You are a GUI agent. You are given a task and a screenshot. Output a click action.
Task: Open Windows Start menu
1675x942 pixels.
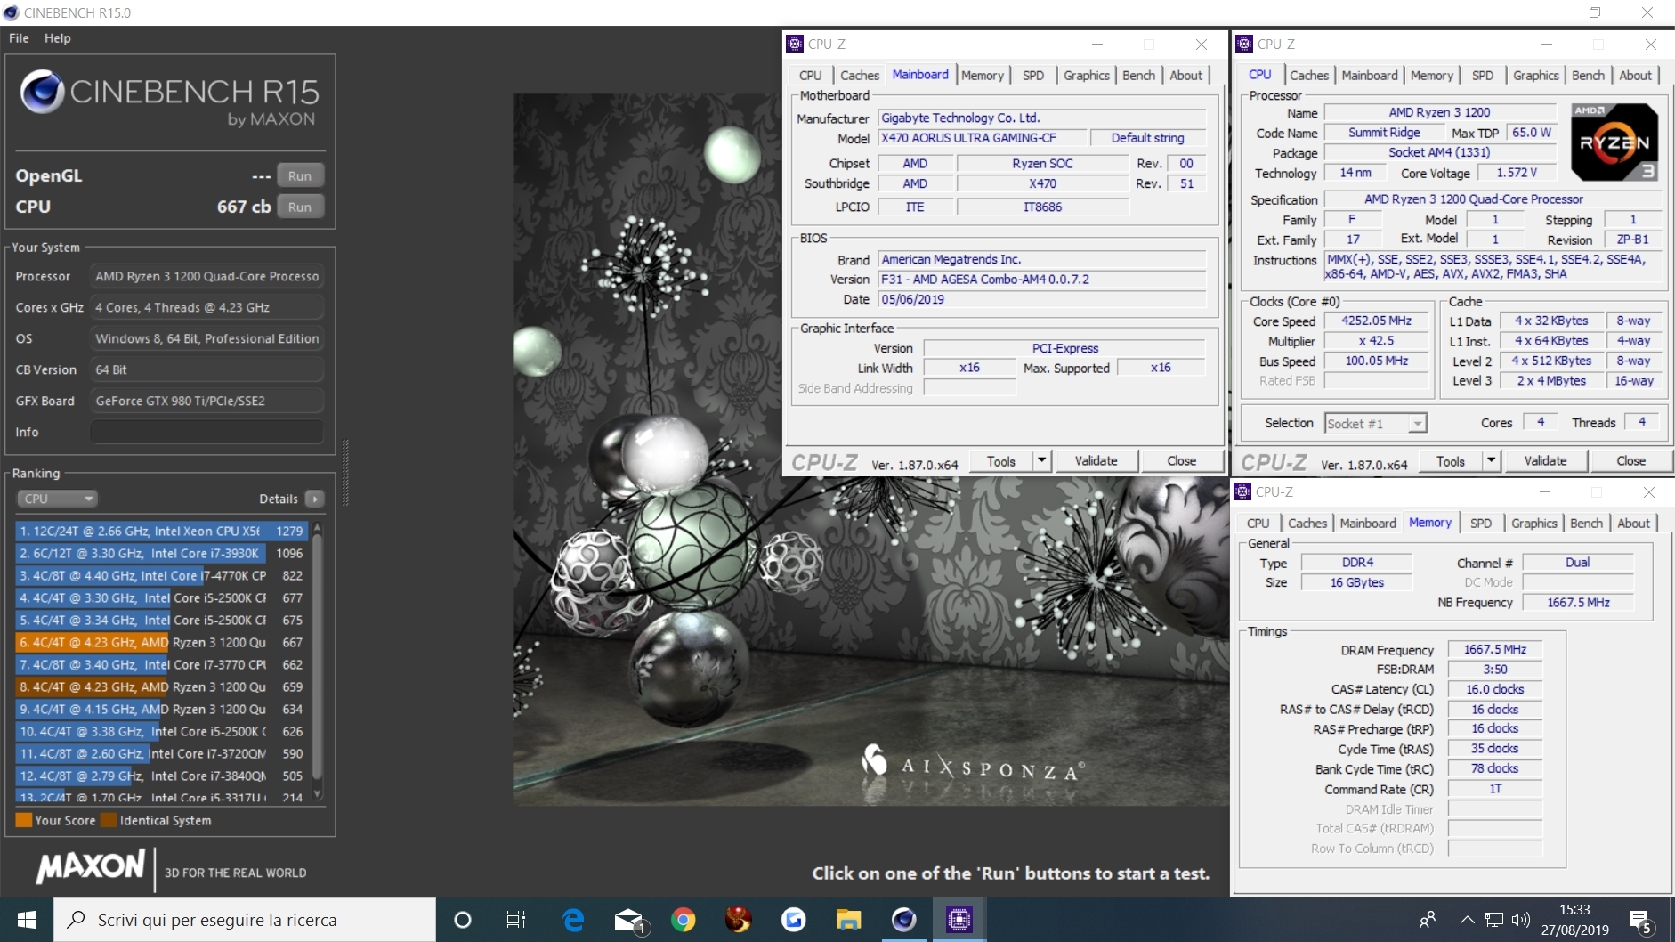(x=26, y=920)
